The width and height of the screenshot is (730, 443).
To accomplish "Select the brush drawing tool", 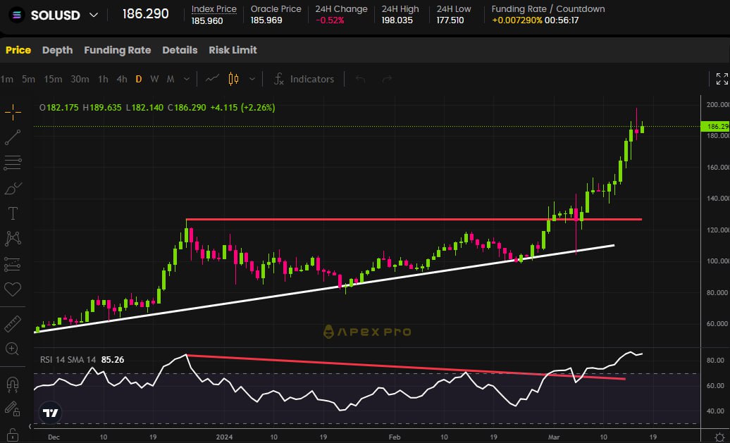I will click(x=13, y=189).
